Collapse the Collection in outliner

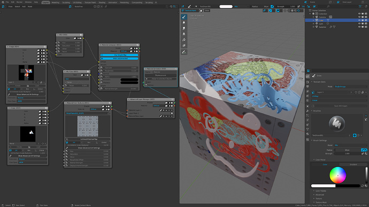(310, 14)
